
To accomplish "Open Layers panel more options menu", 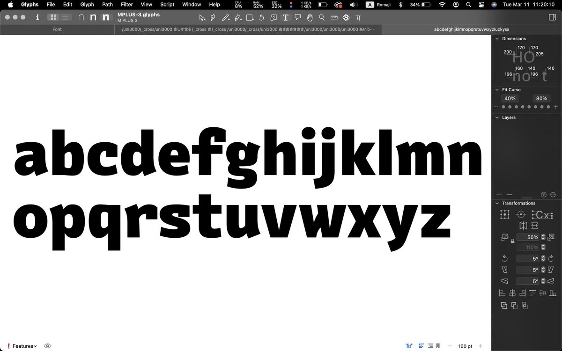I will point(553,194).
